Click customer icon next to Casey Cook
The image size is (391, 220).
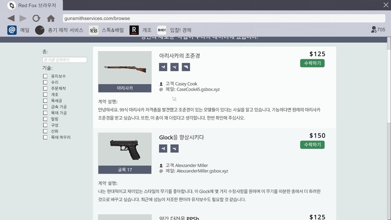[x=161, y=84]
